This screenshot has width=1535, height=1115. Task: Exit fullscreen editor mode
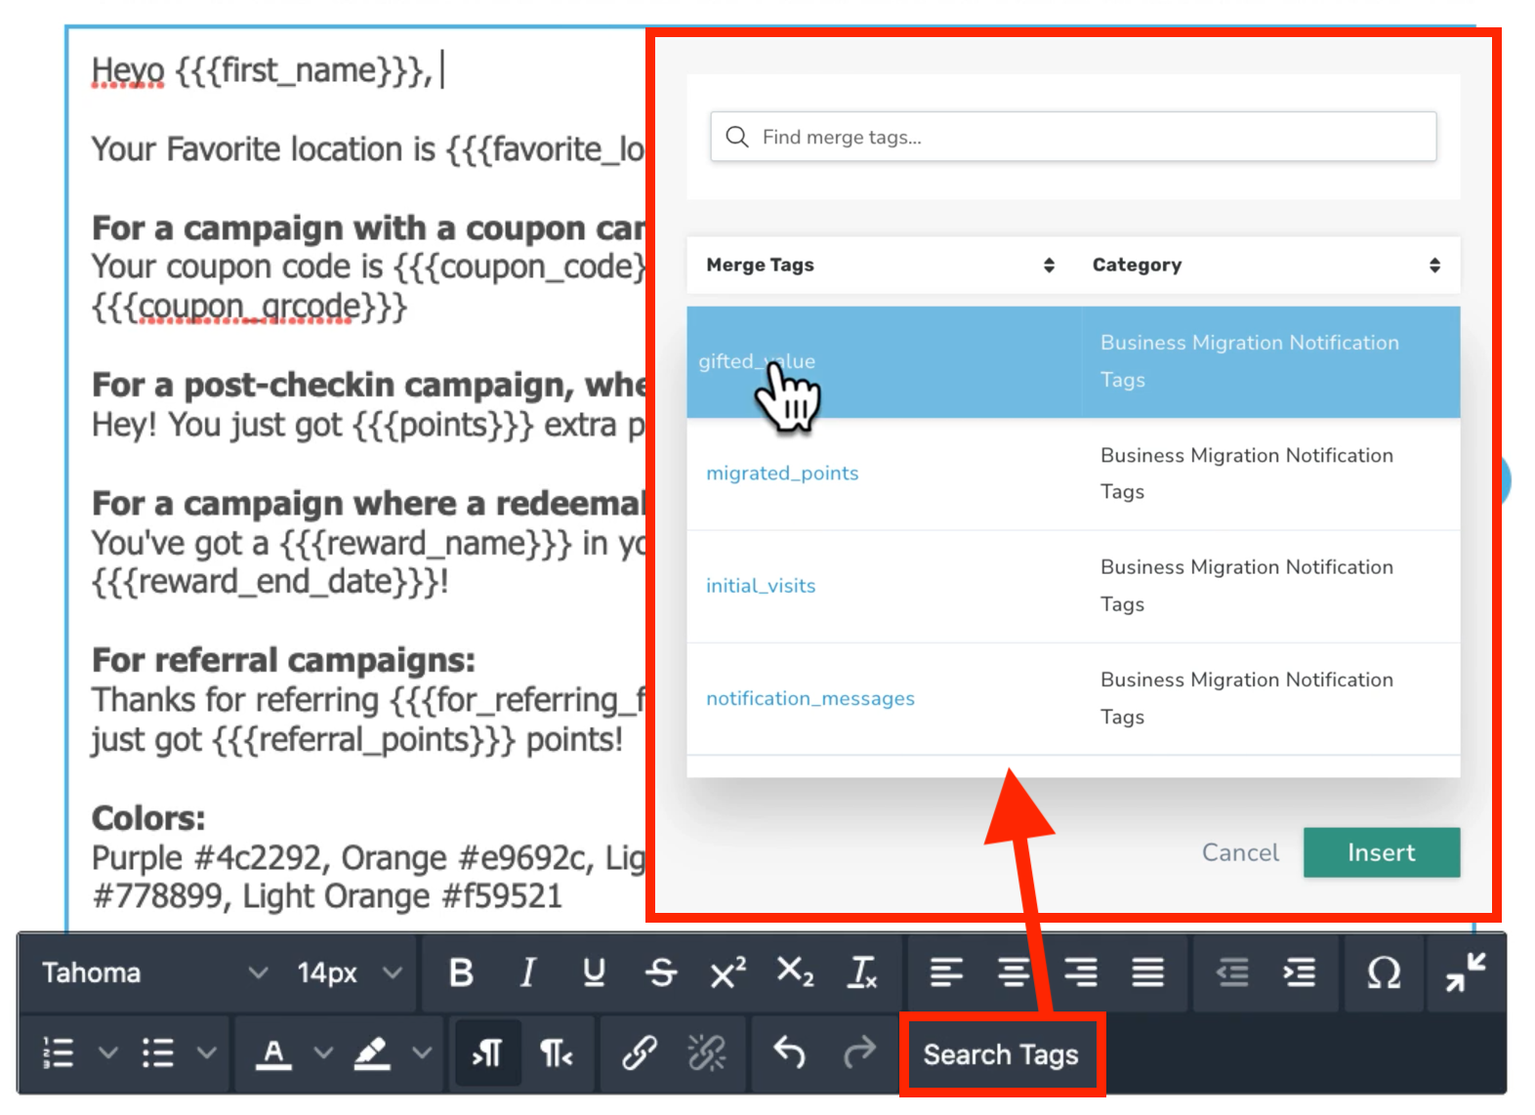pos(1465,972)
